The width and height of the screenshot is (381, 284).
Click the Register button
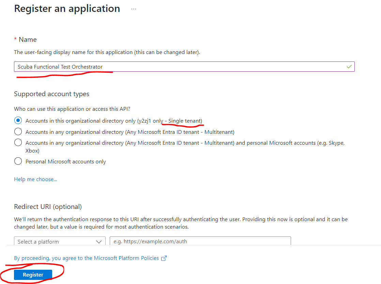coord(33,274)
